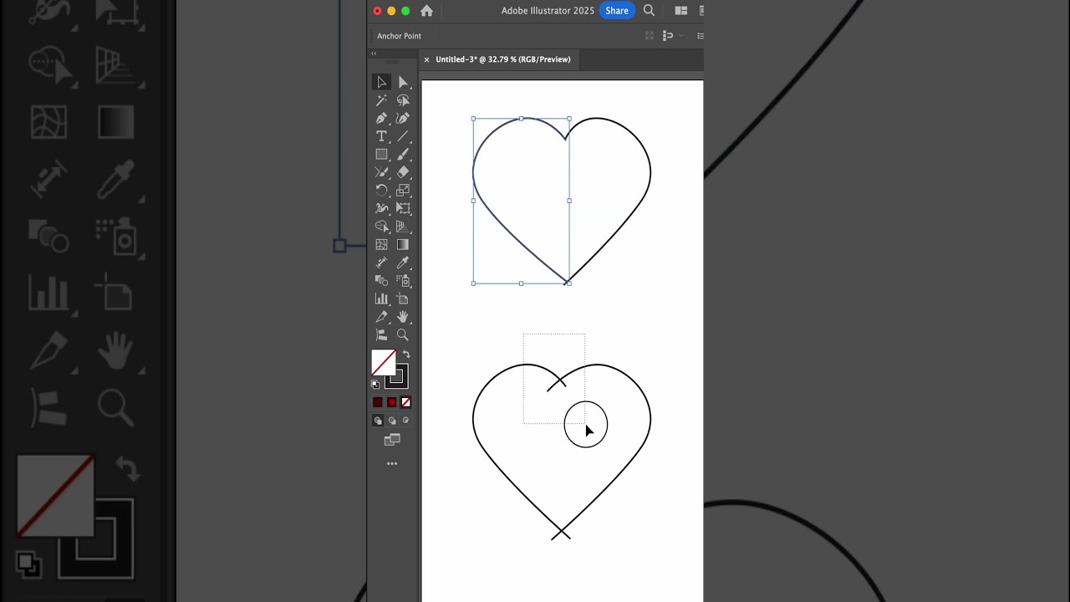Select the Shape Builder tool
The height and width of the screenshot is (602, 1070).
click(x=381, y=226)
